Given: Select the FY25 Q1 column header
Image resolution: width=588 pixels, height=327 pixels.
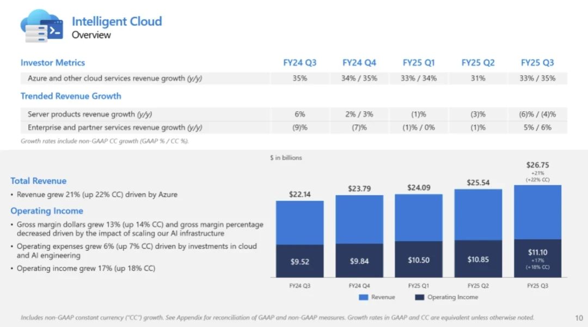Looking at the screenshot, I should click(419, 63).
